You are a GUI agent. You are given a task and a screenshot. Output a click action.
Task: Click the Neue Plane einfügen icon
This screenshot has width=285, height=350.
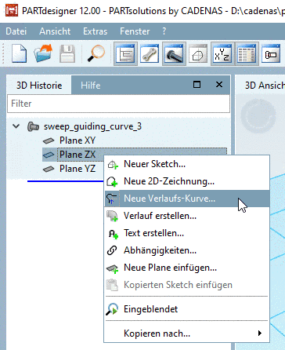pos(113,268)
